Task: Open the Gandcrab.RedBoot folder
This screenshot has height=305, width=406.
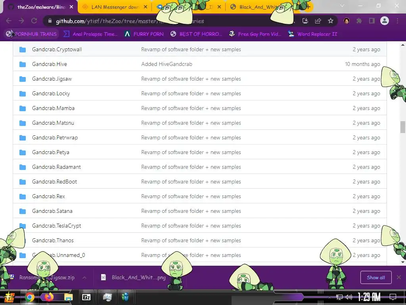Action: tap(54, 182)
